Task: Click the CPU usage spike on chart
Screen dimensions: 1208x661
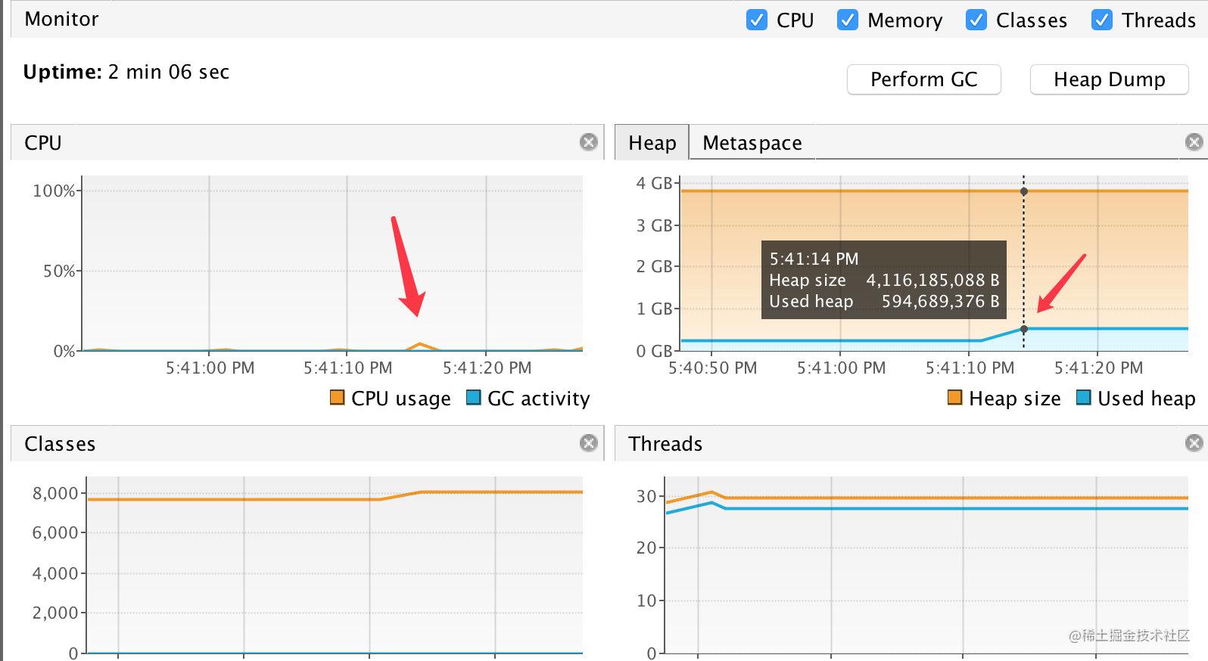Action: (x=419, y=345)
